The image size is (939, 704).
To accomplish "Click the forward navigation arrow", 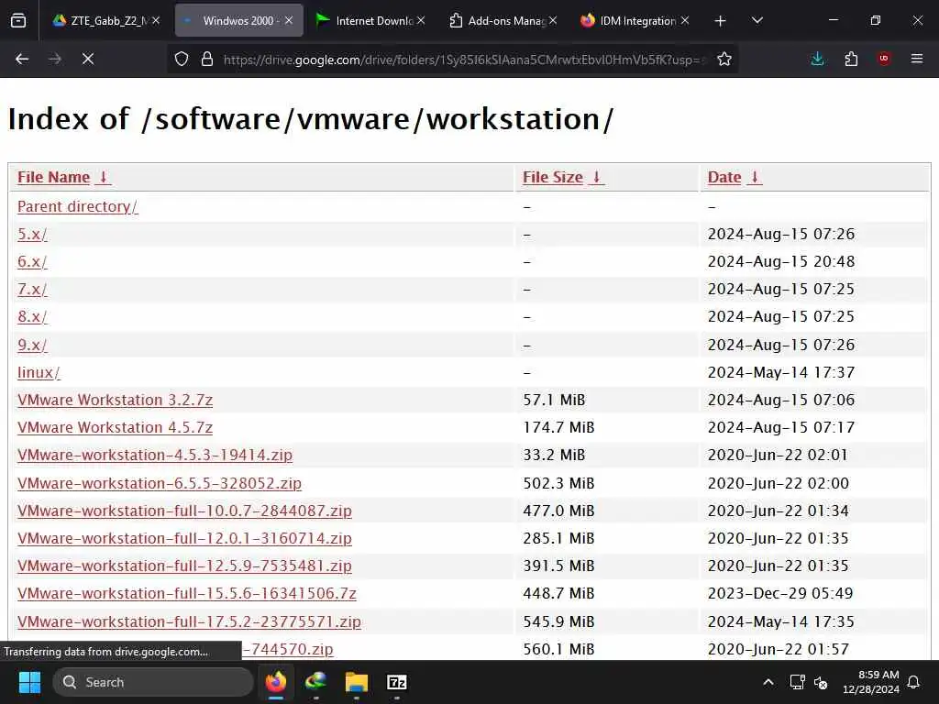I will click(54, 59).
